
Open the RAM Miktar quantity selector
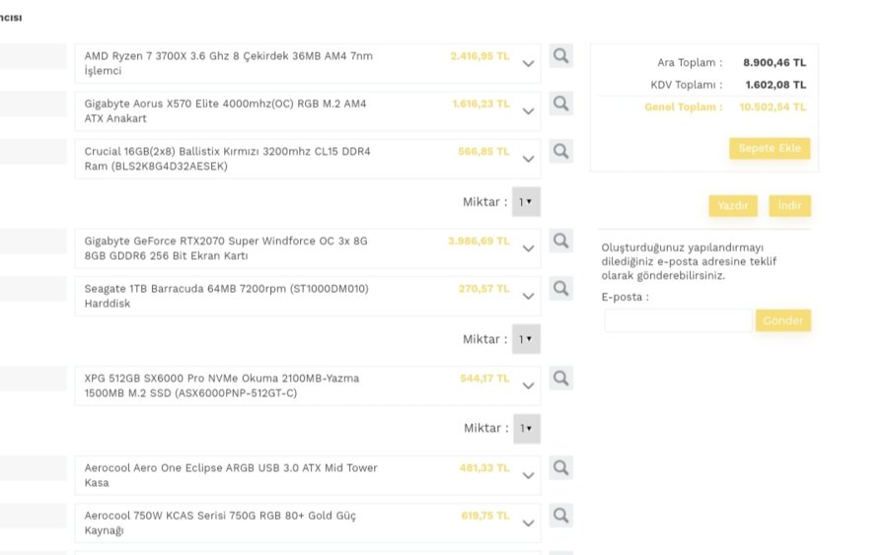[526, 201]
